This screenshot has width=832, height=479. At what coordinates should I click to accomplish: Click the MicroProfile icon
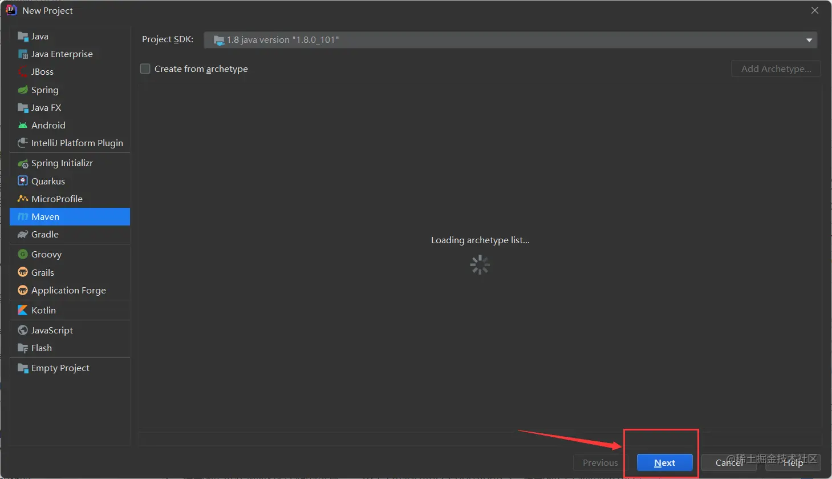click(x=23, y=199)
